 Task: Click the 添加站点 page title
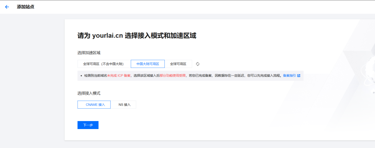25,7
